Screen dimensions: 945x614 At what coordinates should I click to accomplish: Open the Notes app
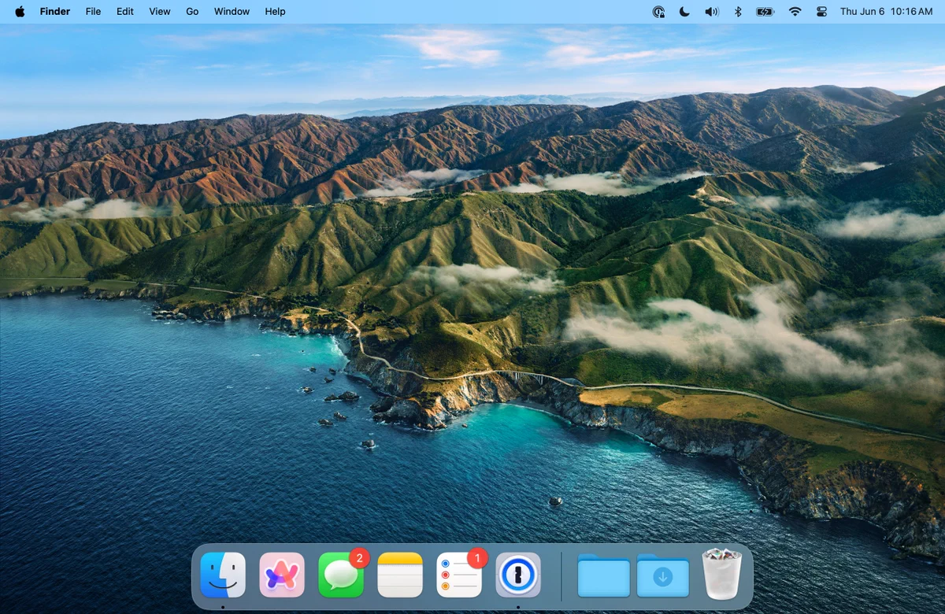[400, 575]
